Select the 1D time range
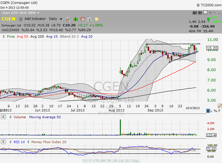Image resolution: width=222 pixels, height=163 pixels. pos(127,161)
